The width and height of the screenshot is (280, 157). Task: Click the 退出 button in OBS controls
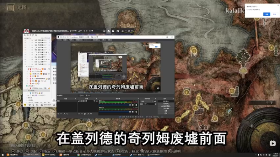pyautogui.click(x=166, y=113)
